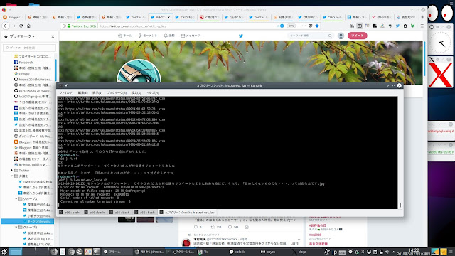Toggle the bookmark star in URL bar
This screenshot has height=256, width=455.
point(317,26)
